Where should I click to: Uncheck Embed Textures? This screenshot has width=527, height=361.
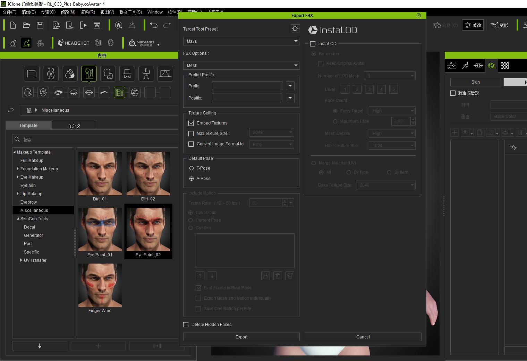pyautogui.click(x=191, y=123)
